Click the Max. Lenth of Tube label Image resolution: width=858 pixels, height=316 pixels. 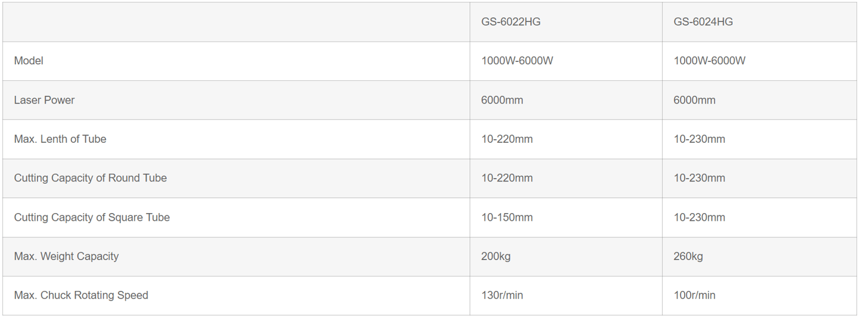pos(60,139)
